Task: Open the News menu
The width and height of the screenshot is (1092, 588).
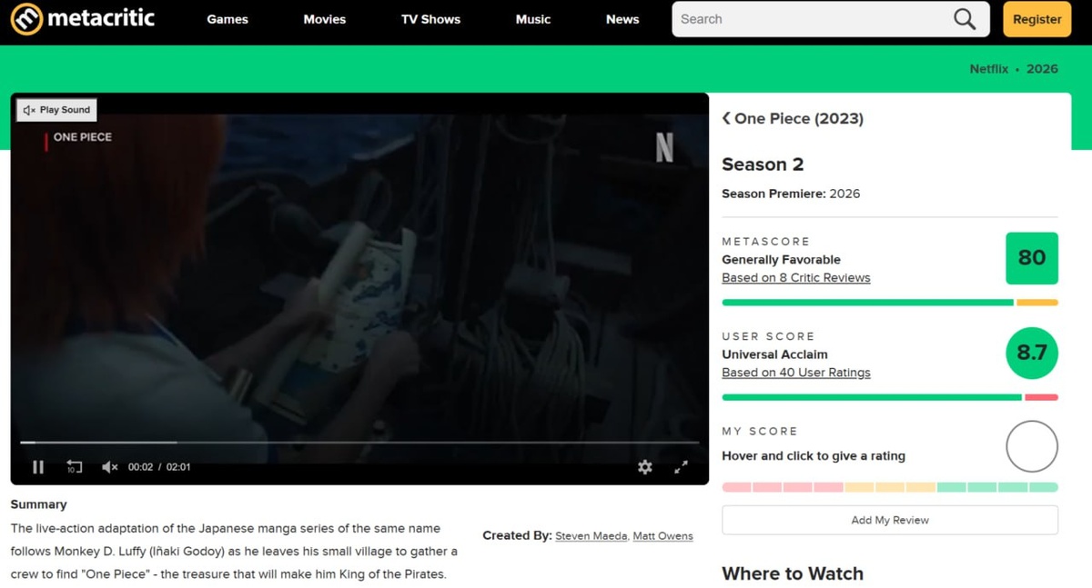Action: pyautogui.click(x=622, y=19)
